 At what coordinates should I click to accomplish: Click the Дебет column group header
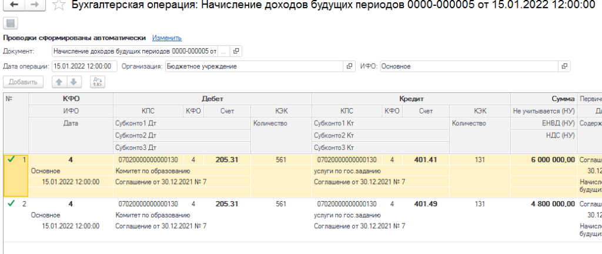[212, 99]
